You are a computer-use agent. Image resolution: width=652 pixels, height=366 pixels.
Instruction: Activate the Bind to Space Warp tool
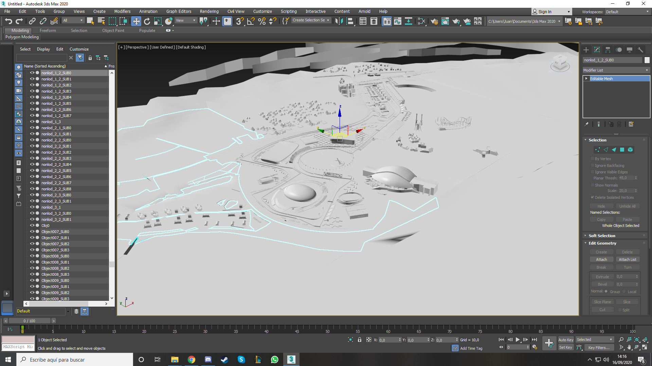click(x=54, y=21)
